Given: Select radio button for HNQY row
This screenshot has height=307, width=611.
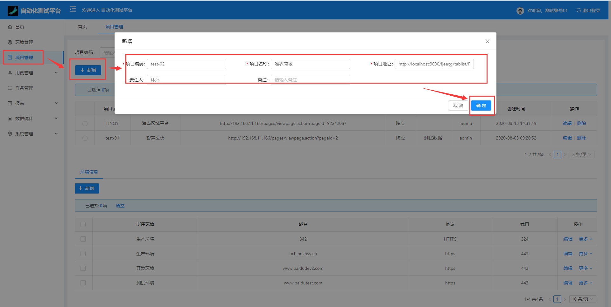Looking at the screenshot, I should pos(85,124).
